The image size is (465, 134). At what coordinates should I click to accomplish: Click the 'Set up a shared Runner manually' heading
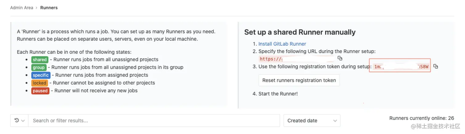(x=300, y=32)
